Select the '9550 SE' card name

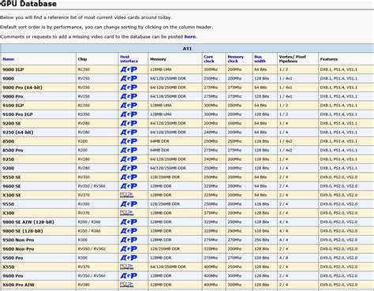click(x=12, y=177)
